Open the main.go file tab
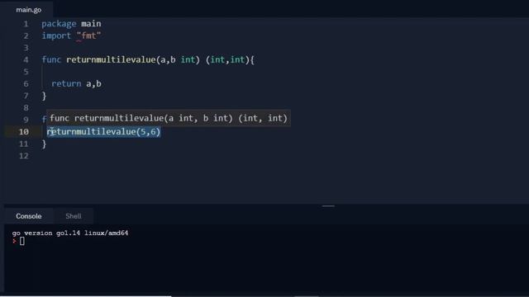Screen dimensions: 529x297 (29, 10)
